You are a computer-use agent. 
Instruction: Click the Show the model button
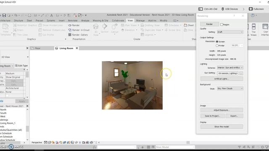tap(222, 127)
